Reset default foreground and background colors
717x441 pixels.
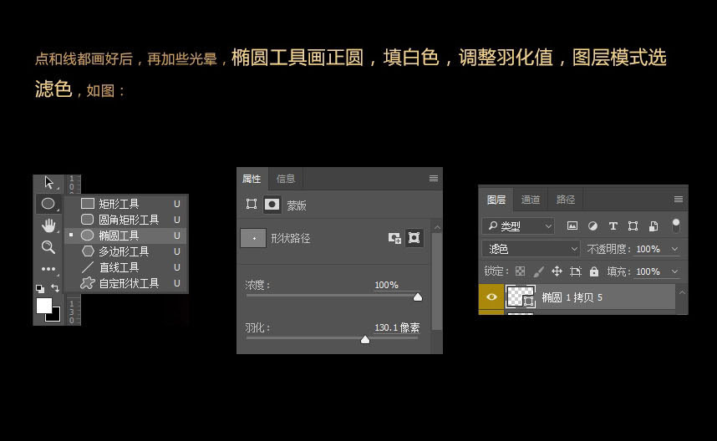[40, 288]
